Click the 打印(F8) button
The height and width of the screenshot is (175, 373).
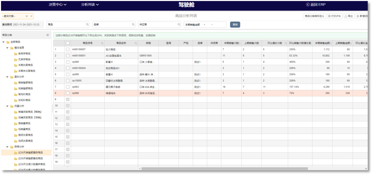[334, 16]
